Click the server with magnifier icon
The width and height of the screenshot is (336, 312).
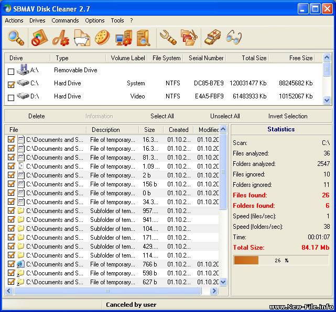(x=143, y=38)
